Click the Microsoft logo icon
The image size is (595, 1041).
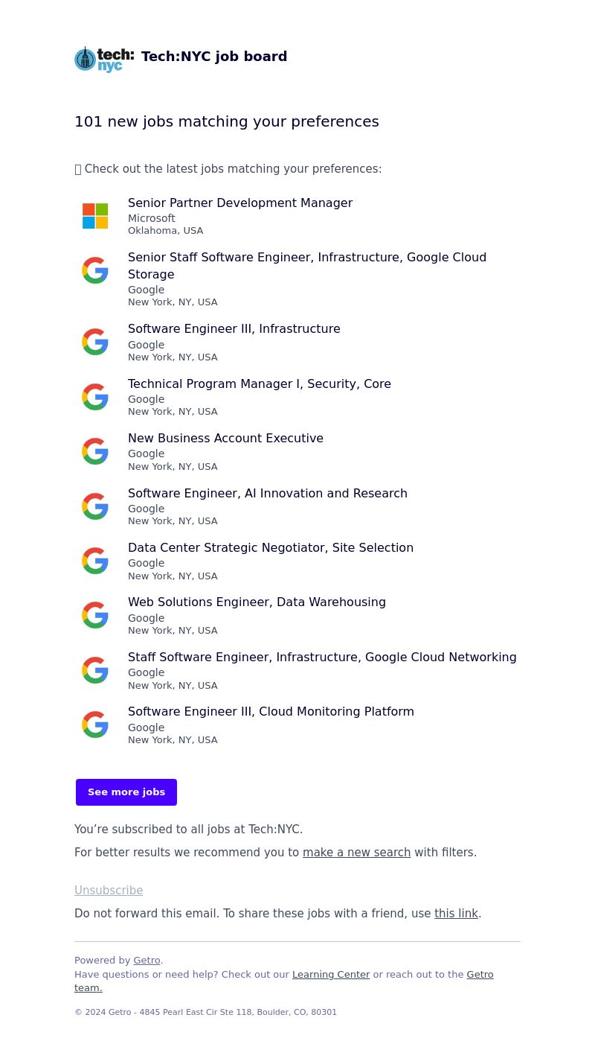click(95, 216)
